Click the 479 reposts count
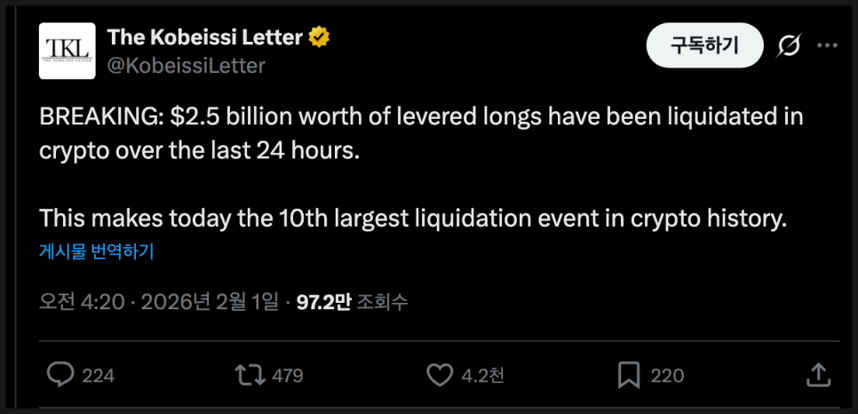Image resolution: width=858 pixels, height=414 pixels. 288,376
